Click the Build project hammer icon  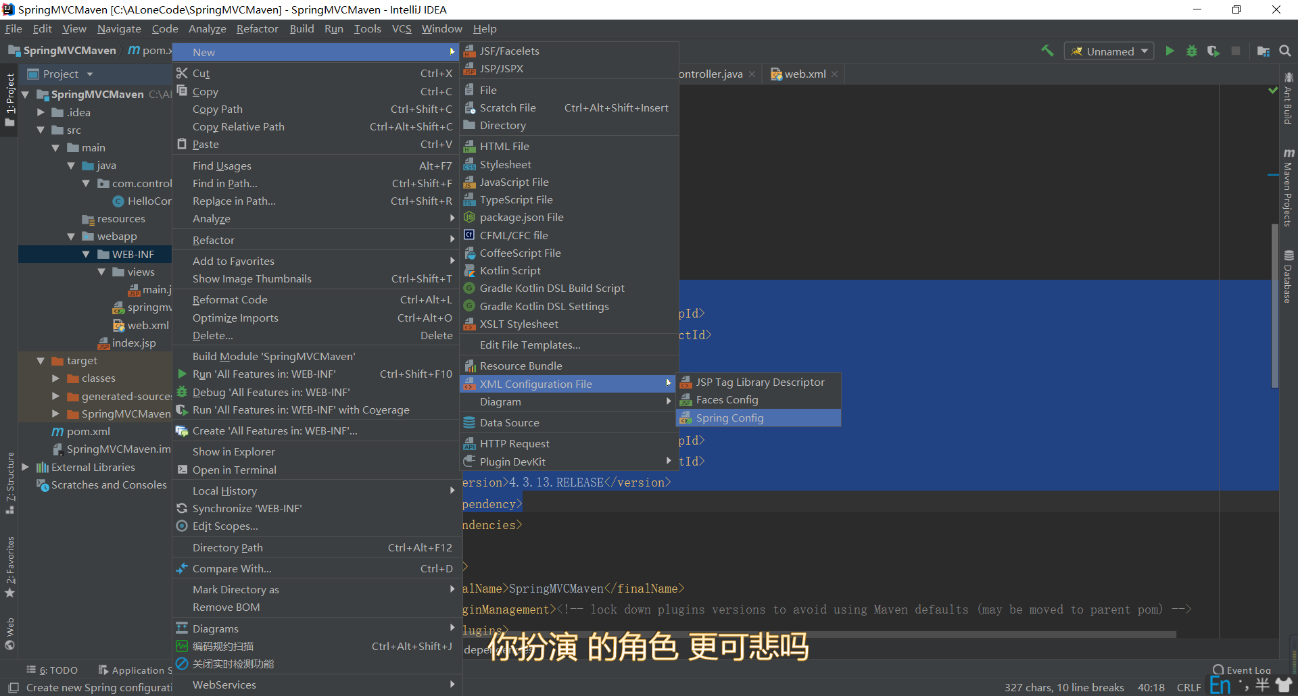click(1047, 51)
